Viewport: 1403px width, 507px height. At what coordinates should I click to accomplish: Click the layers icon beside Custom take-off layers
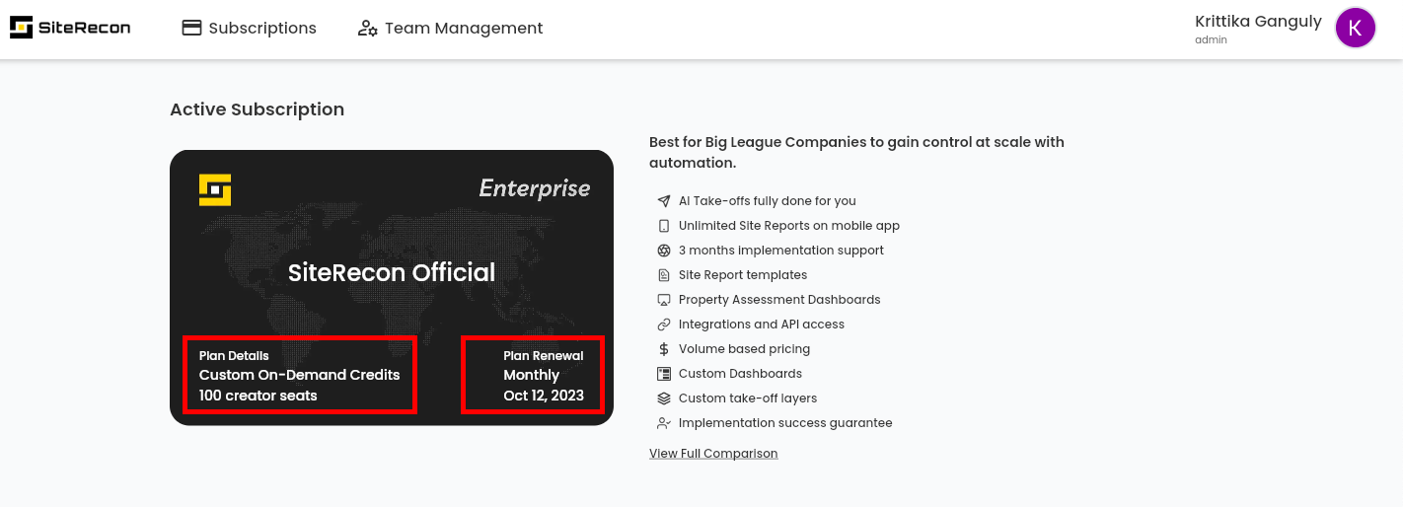click(x=664, y=398)
